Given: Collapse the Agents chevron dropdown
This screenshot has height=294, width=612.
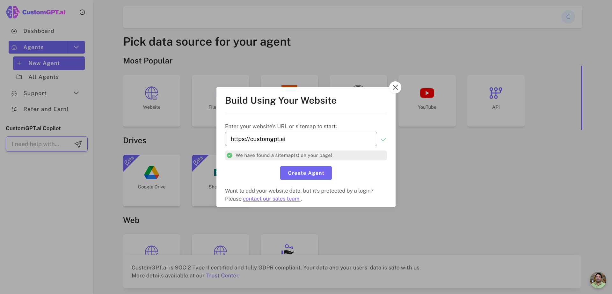Looking at the screenshot, I should coord(76,47).
